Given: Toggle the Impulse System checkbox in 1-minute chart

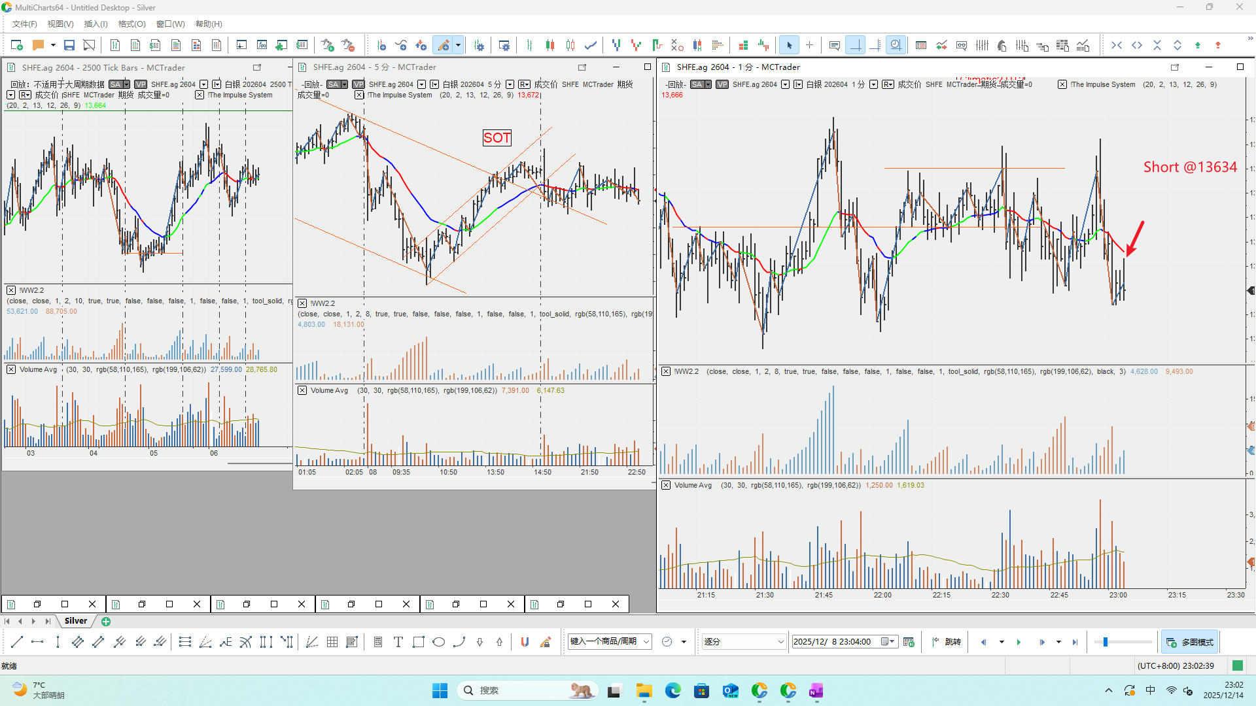Looking at the screenshot, I should coord(1062,84).
